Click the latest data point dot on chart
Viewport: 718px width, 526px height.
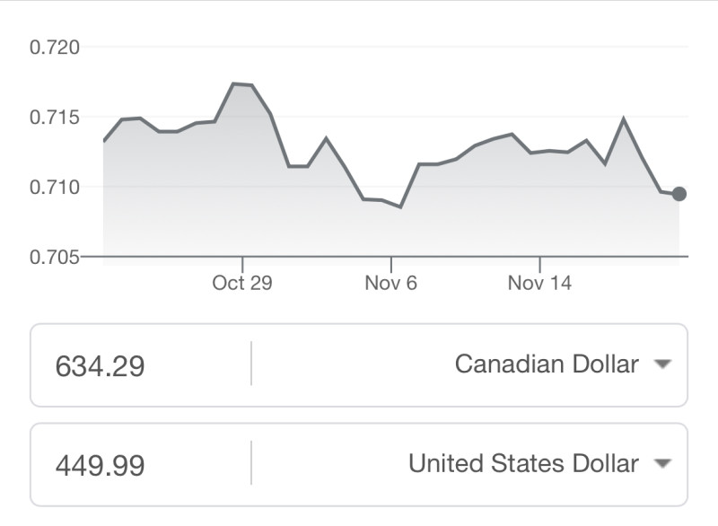tap(679, 194)
